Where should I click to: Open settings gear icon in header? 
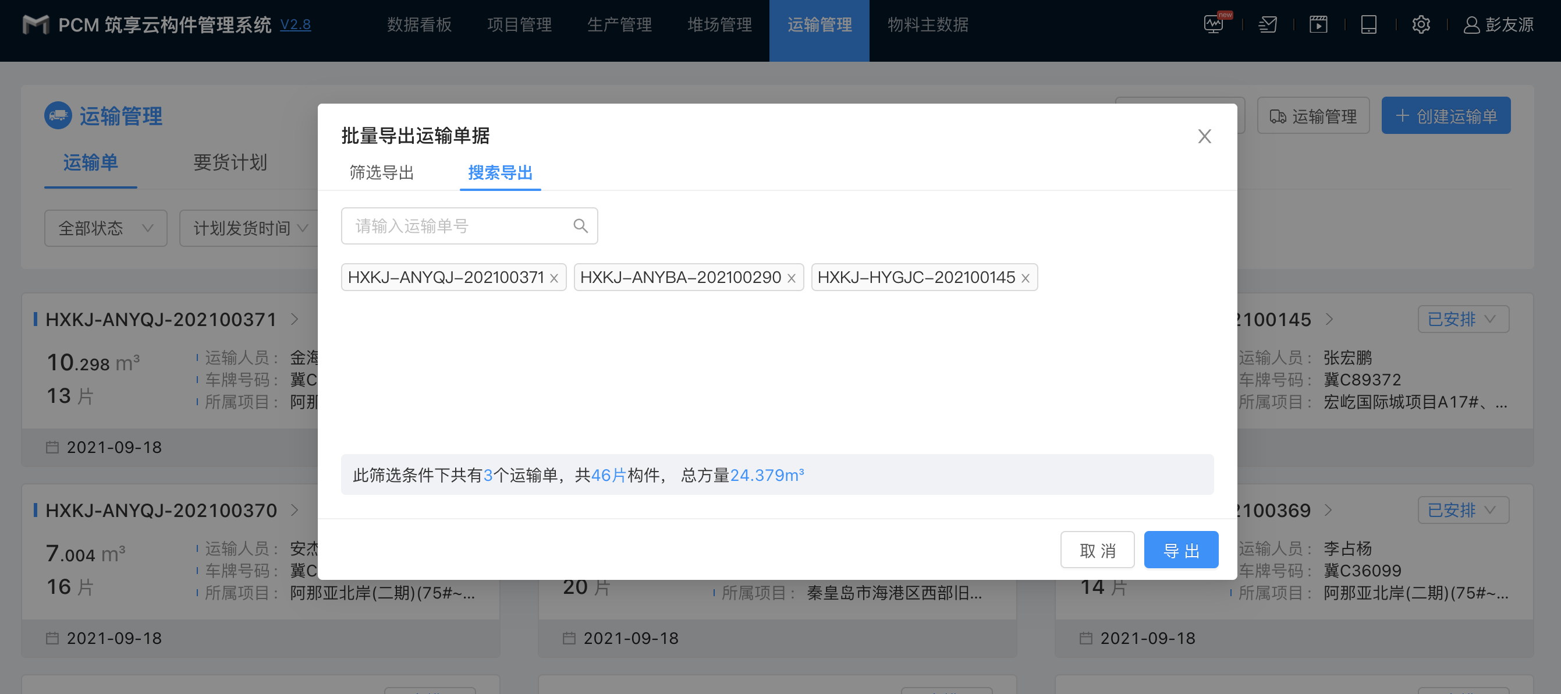point(1421,25)
